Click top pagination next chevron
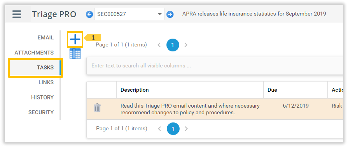 [186, 45]
